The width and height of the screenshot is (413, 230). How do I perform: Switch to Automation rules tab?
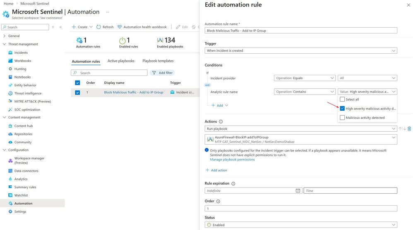pos(86,61)
